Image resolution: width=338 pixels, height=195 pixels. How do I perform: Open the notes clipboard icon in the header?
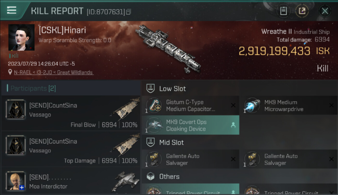[x=283, y=11]
